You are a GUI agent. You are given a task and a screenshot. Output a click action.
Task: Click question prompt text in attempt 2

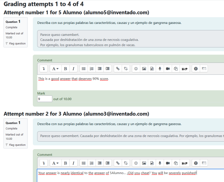point(109,124)
